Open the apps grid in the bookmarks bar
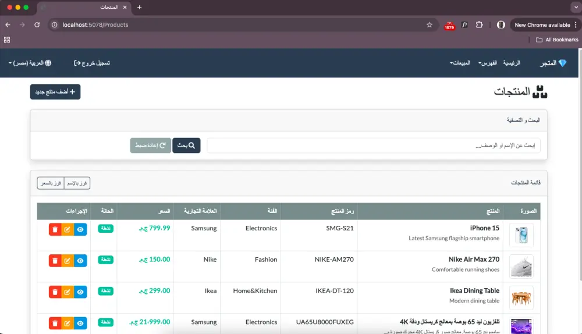582x334 pixels. tap(6, 40)
